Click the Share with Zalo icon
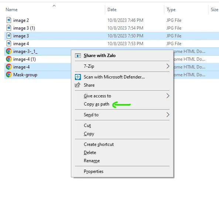The height and width of the screenshot is (197, 219). tap(78, 56)
